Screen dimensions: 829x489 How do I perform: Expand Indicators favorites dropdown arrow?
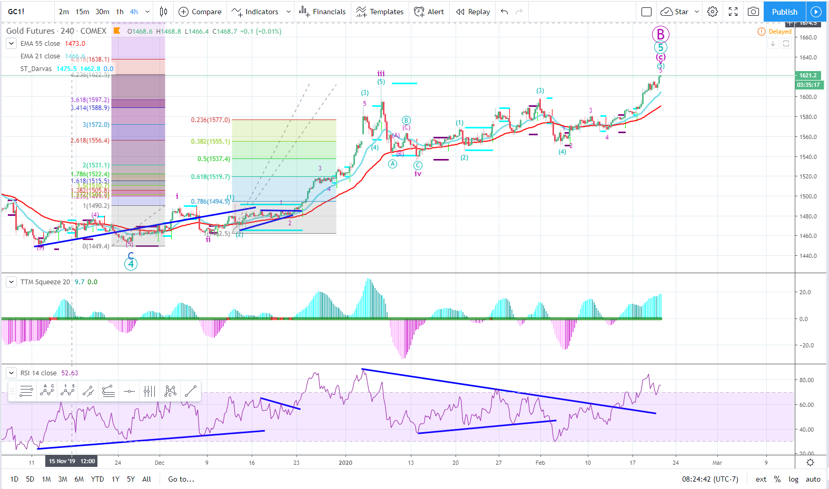coord(289,12)
